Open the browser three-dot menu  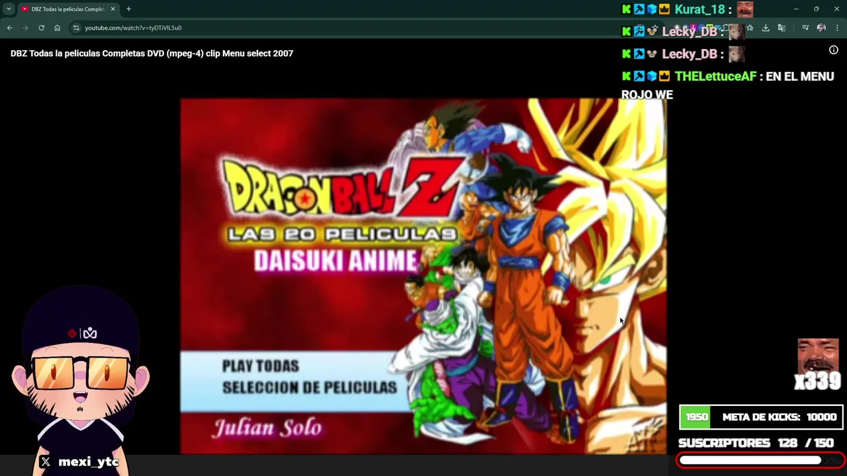pyautogui.click(x=837, y=28)
